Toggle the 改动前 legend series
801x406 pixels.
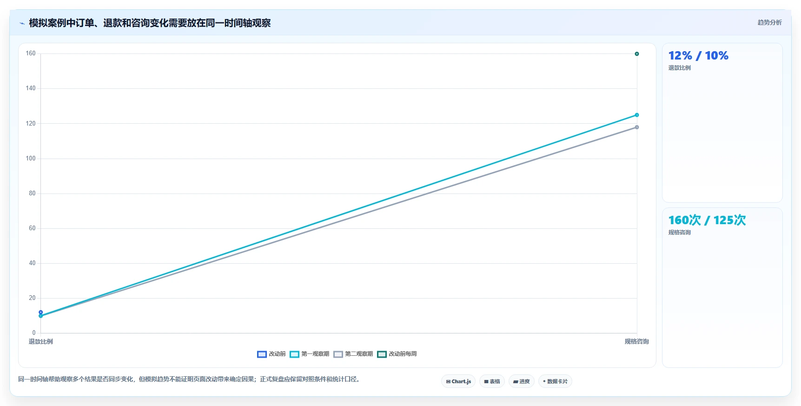click(x=271, y=354)
